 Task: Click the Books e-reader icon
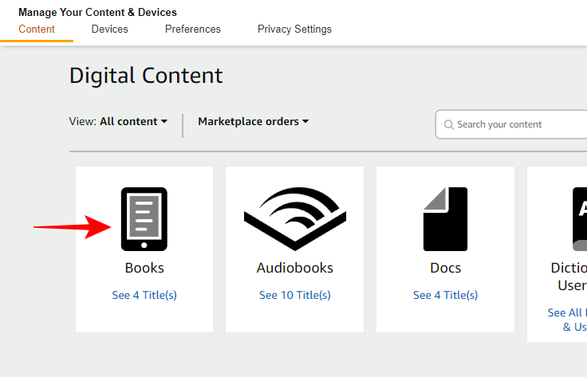click(144, 219)
